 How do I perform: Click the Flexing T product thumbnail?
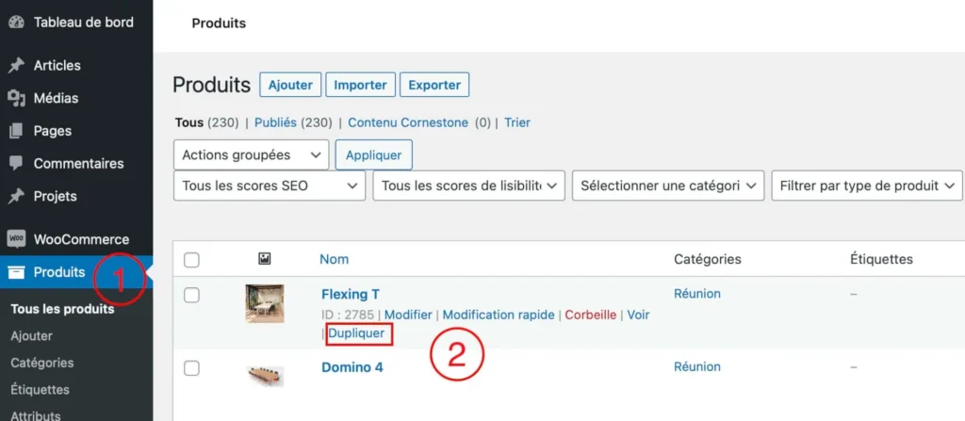click(x=265, y=303)
